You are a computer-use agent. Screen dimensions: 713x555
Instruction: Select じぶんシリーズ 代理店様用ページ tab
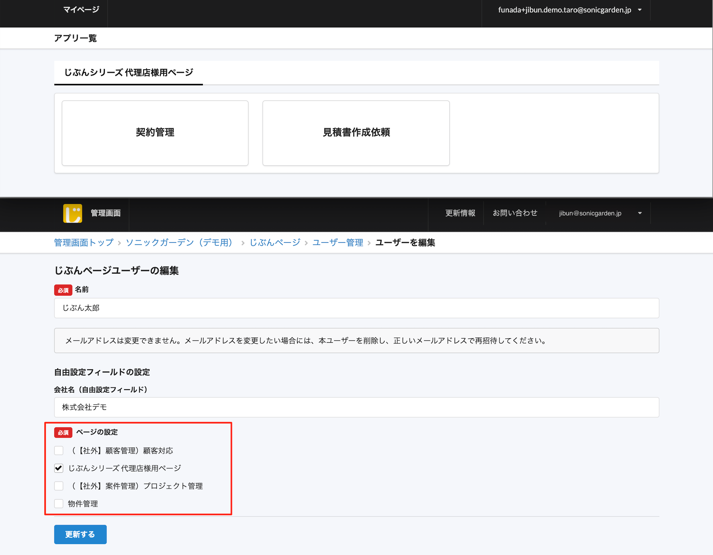coord(129,72)
